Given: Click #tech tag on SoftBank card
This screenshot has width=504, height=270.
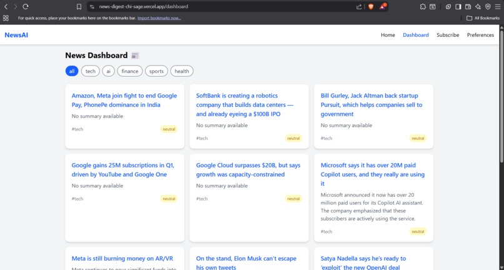Looking at the screenshot, I should pyautogui.click(x=201, y=138).
